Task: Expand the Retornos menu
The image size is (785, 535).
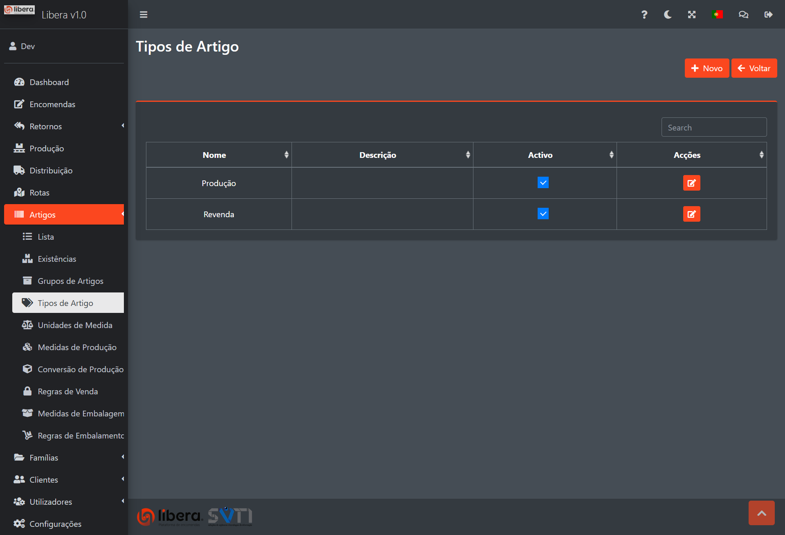Action: pos(64,126)
